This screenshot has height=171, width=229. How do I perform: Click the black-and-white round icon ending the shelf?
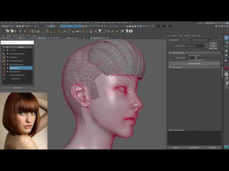click(x=131, y=31)
